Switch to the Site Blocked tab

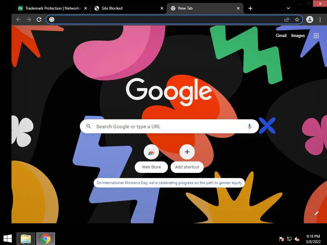[128, 8]
